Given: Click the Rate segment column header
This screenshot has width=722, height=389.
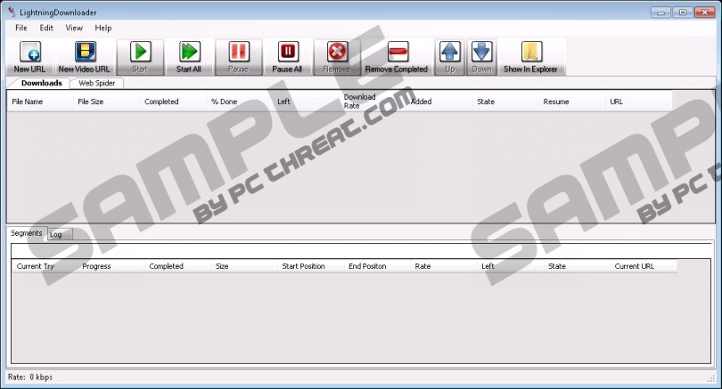Looking at the screenshot, I should (x=445, y=266).
